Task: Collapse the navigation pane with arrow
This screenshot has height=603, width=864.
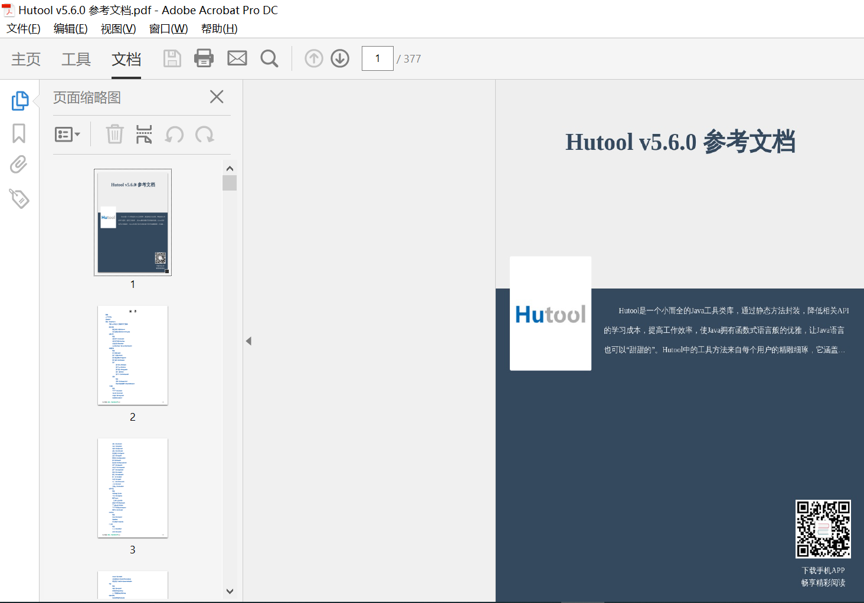Action: (x=248, y=341)
